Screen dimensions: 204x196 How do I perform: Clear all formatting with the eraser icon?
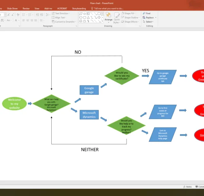[x=18, y=15]
